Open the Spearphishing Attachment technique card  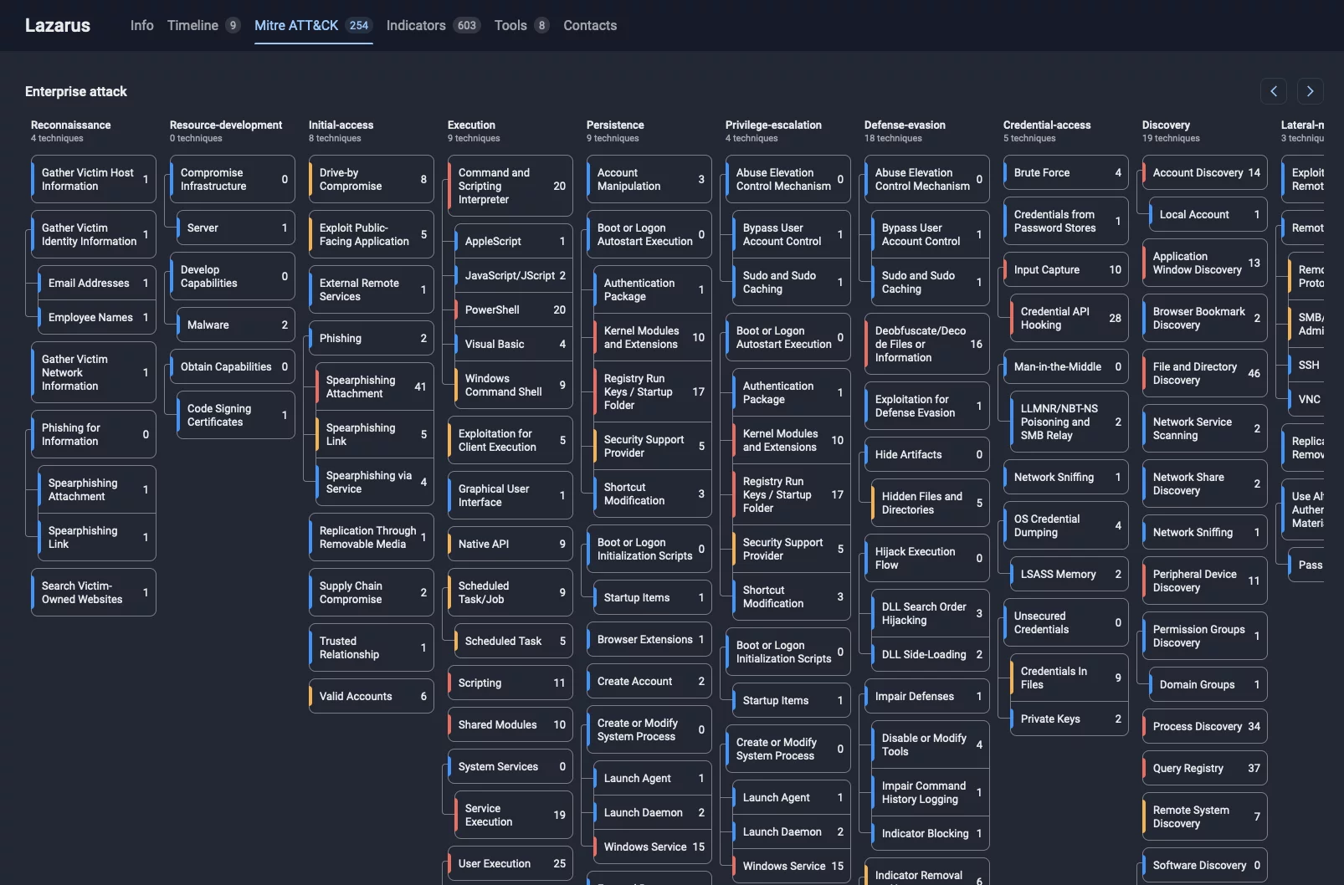tap(371, 386)
